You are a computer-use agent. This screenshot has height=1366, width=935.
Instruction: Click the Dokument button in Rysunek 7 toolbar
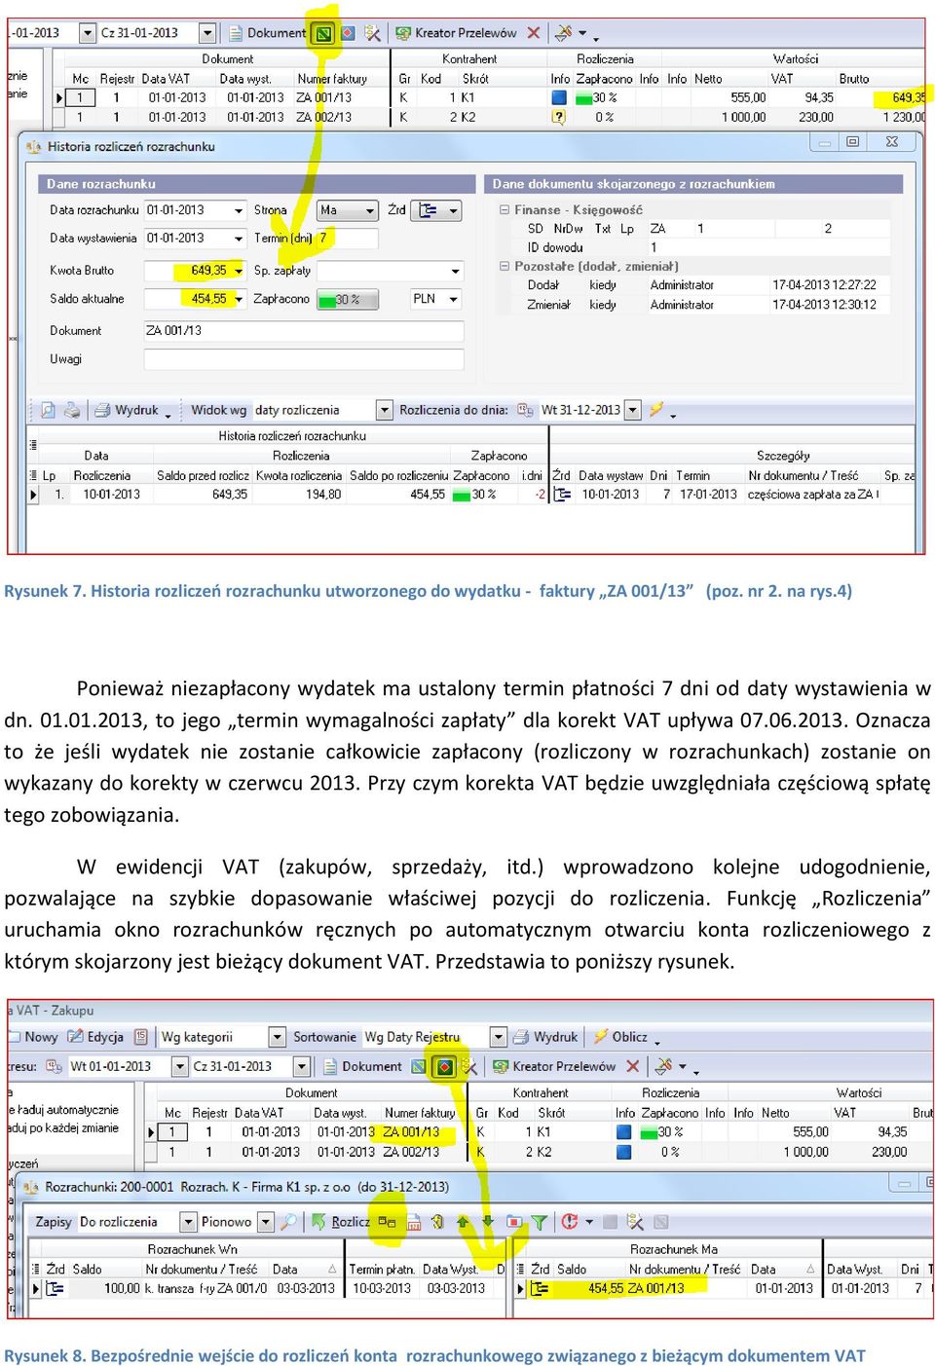click(267, 33)
